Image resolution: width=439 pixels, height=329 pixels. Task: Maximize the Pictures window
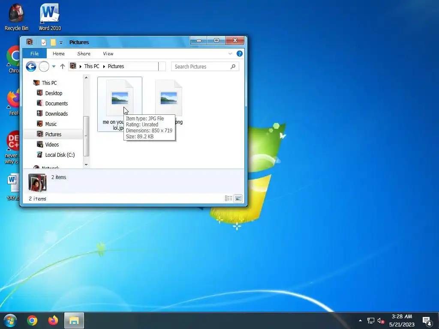coord(216,40)
